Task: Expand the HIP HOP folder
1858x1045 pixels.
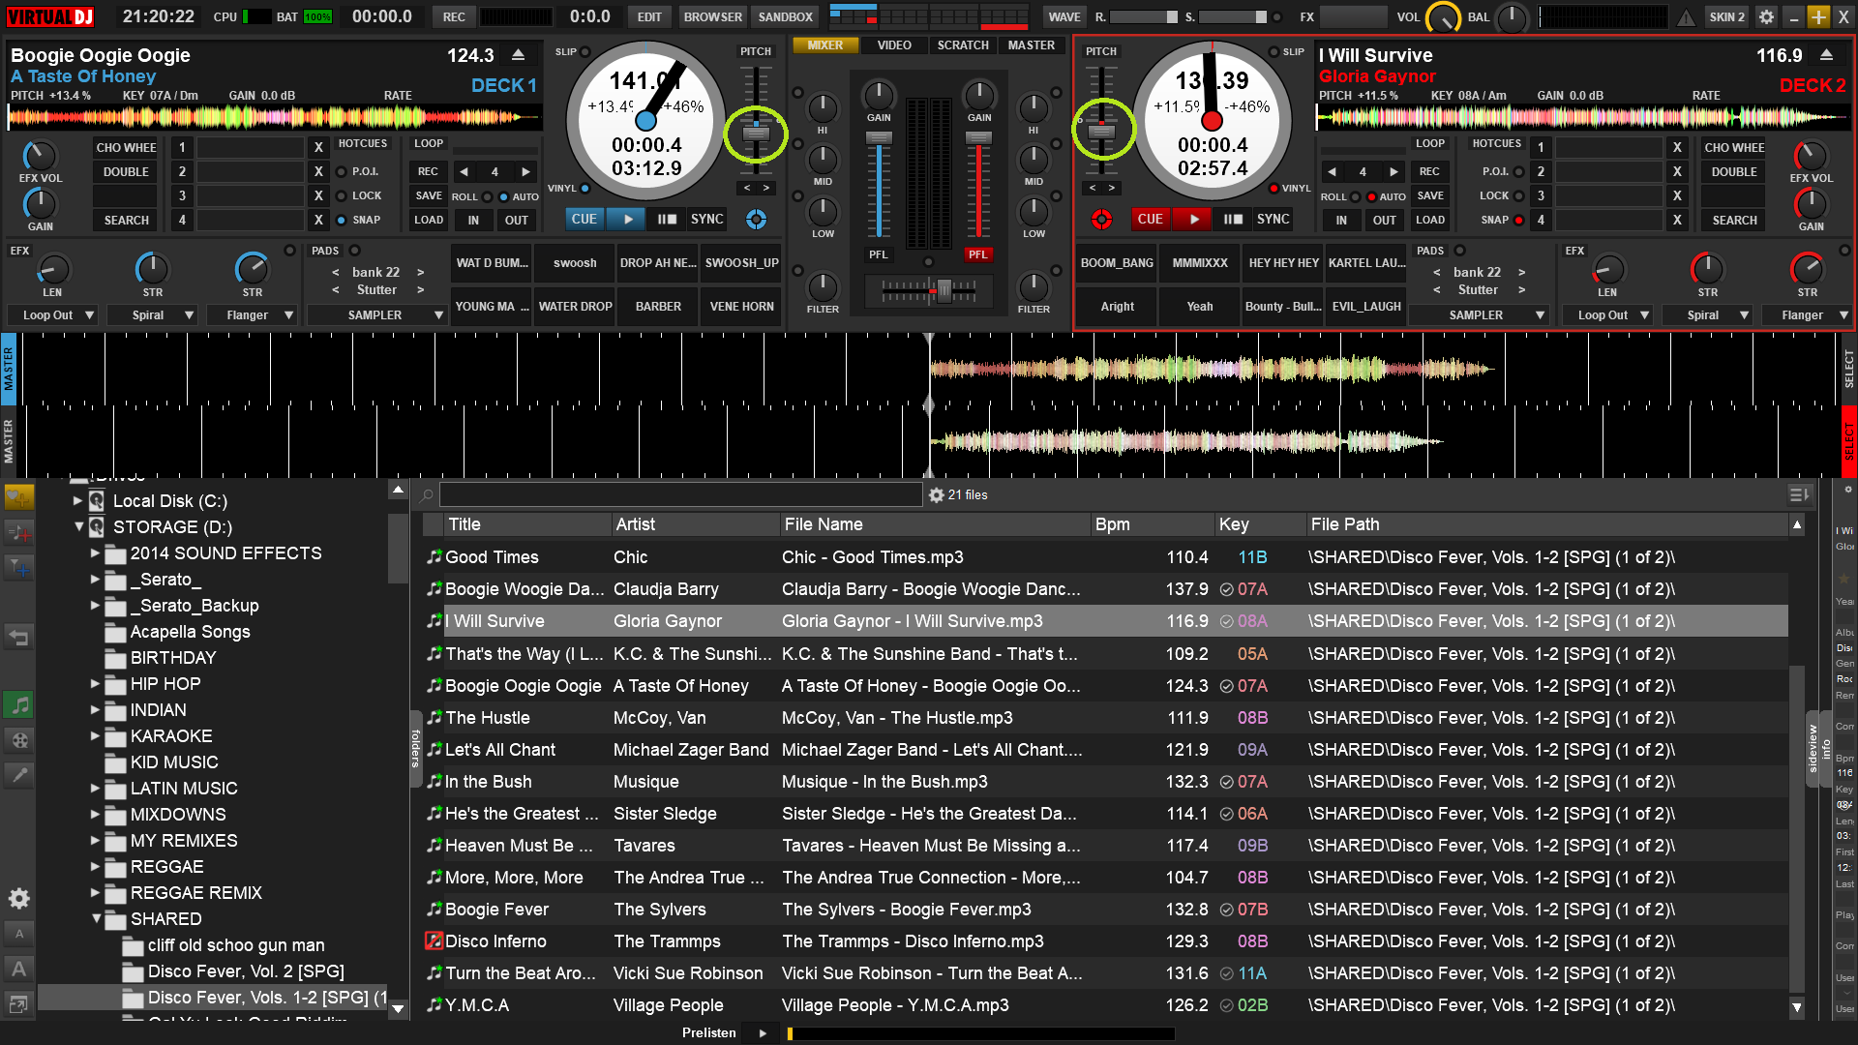Action: [x=95, y=683]
